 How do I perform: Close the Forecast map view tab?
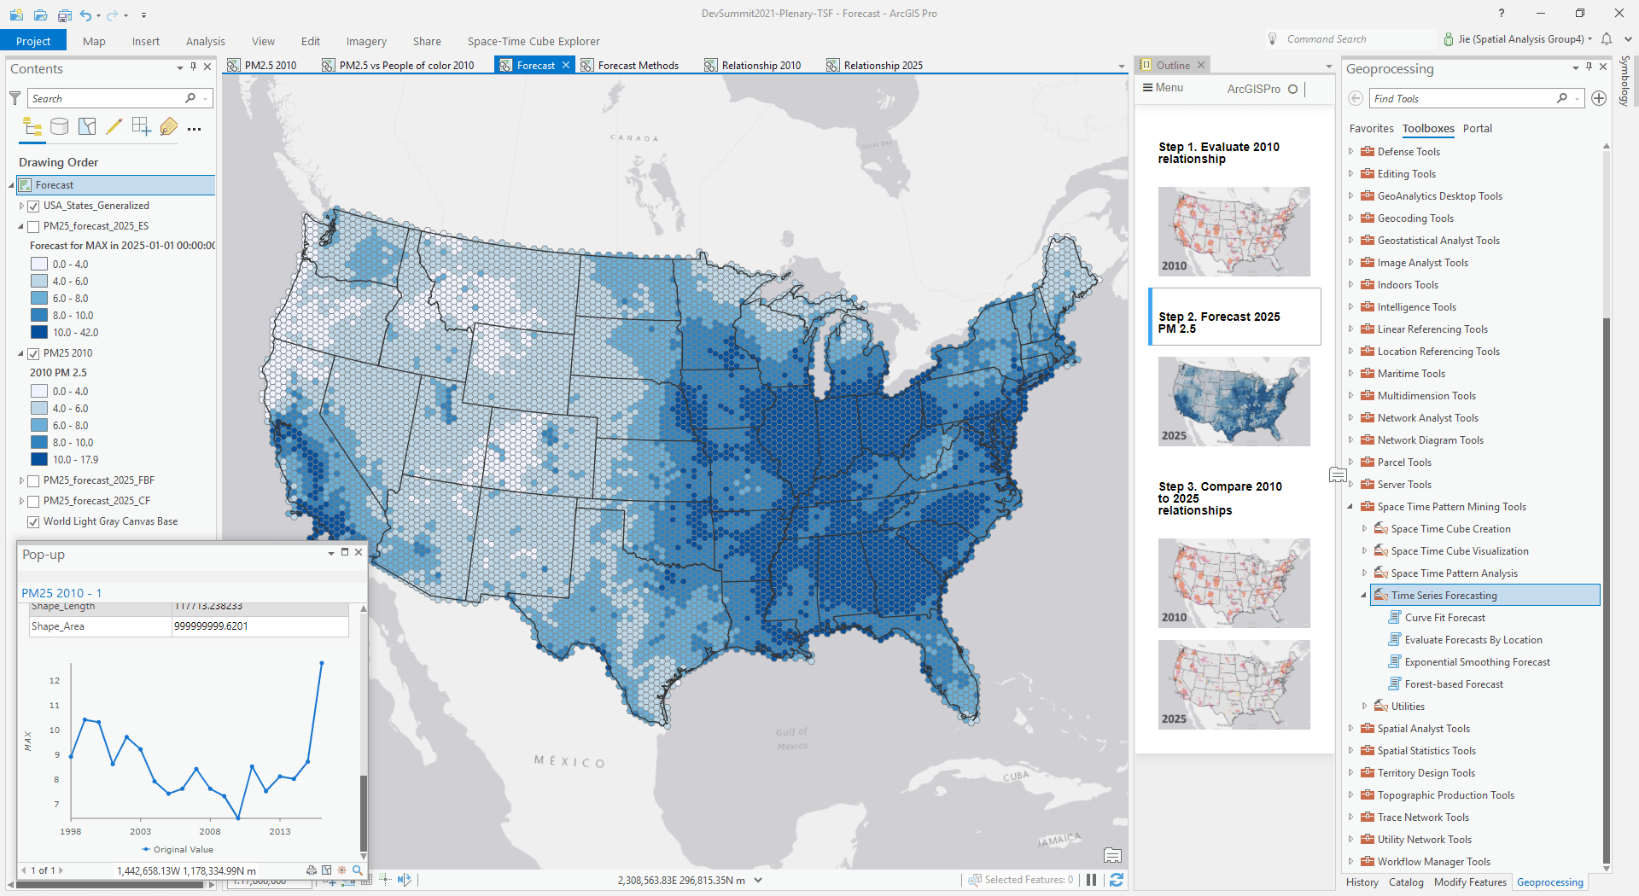tap(566, 65)
